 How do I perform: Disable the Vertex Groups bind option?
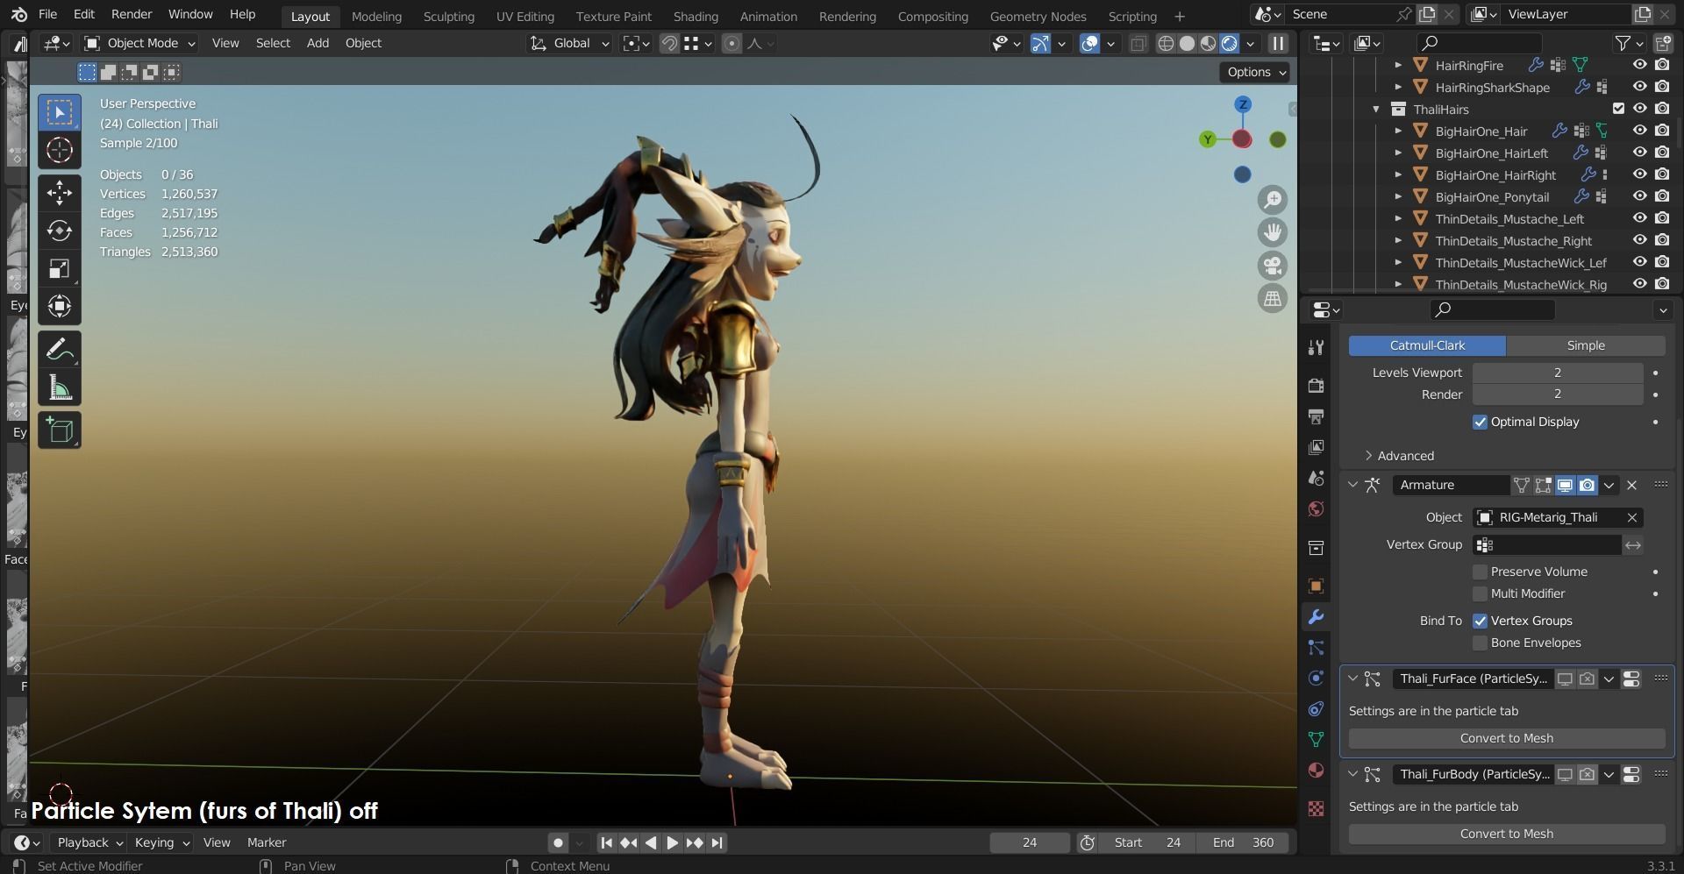click(1481, 621)
